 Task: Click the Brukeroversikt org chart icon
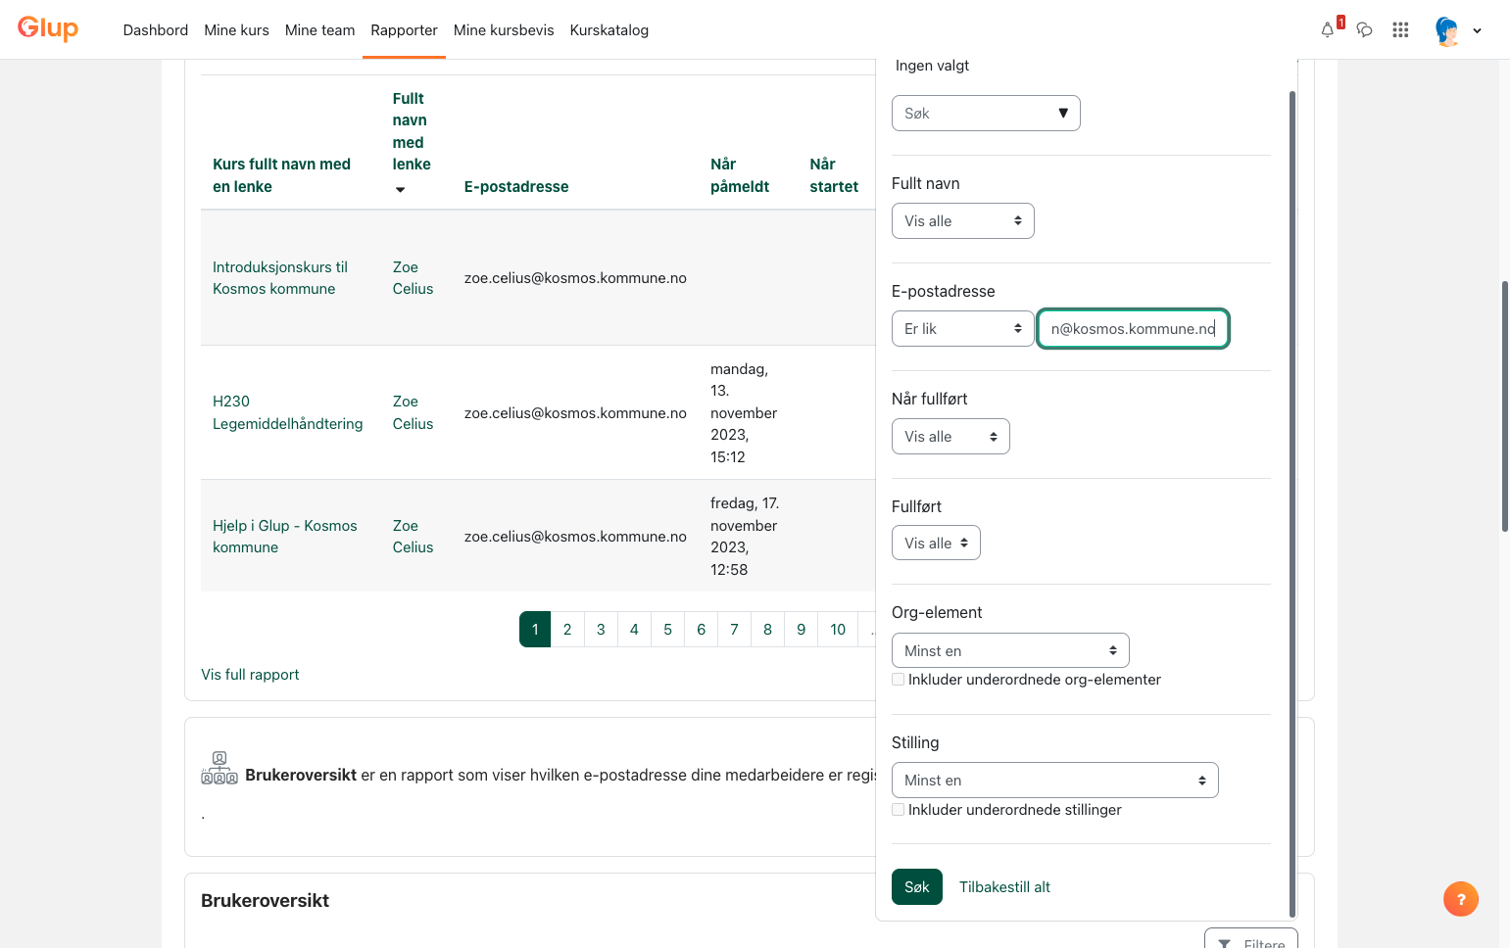[x=219, y=769]
